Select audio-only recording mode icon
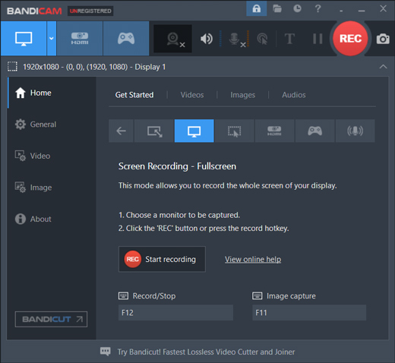Viewport: 395px width, 363px height. [355, 131]
